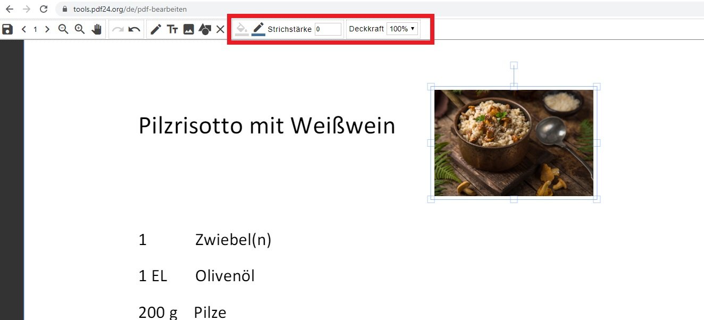Image resolution: width=704 pixels, height=320 pixels.
Task: Select the freehand pencil draw tool
Action: coord(156,29)
